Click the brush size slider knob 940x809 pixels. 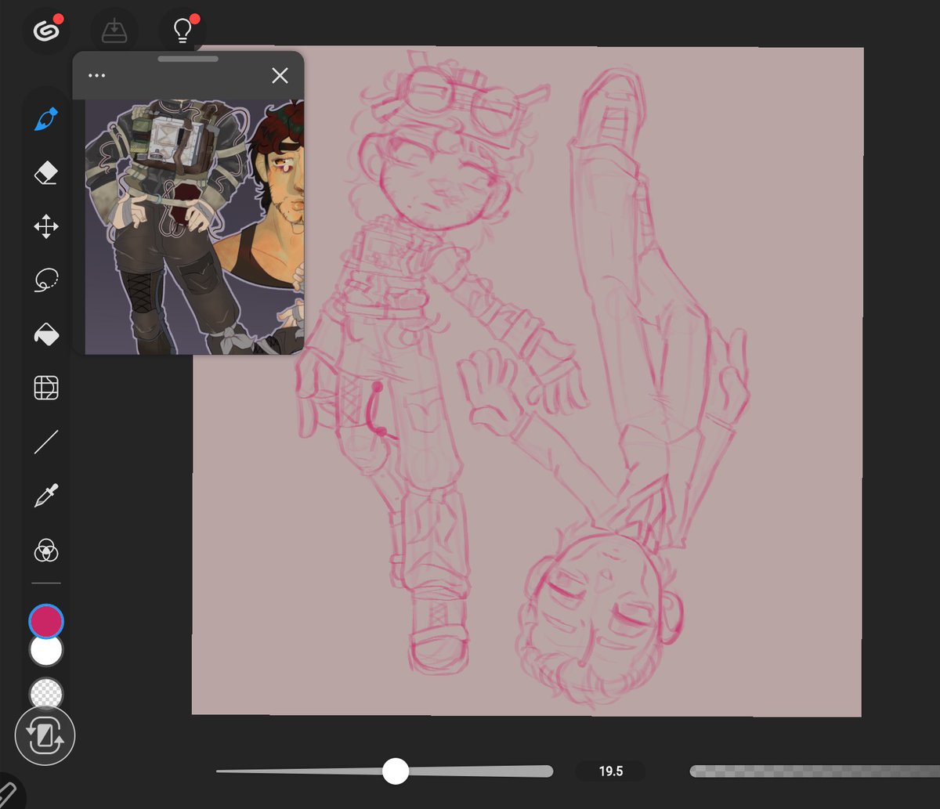point(396,771)
